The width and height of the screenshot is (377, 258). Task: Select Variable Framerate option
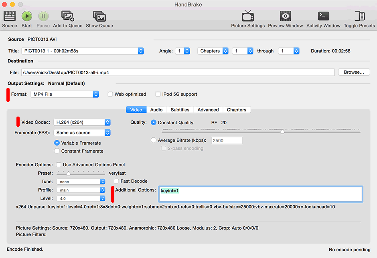point(57,143)
